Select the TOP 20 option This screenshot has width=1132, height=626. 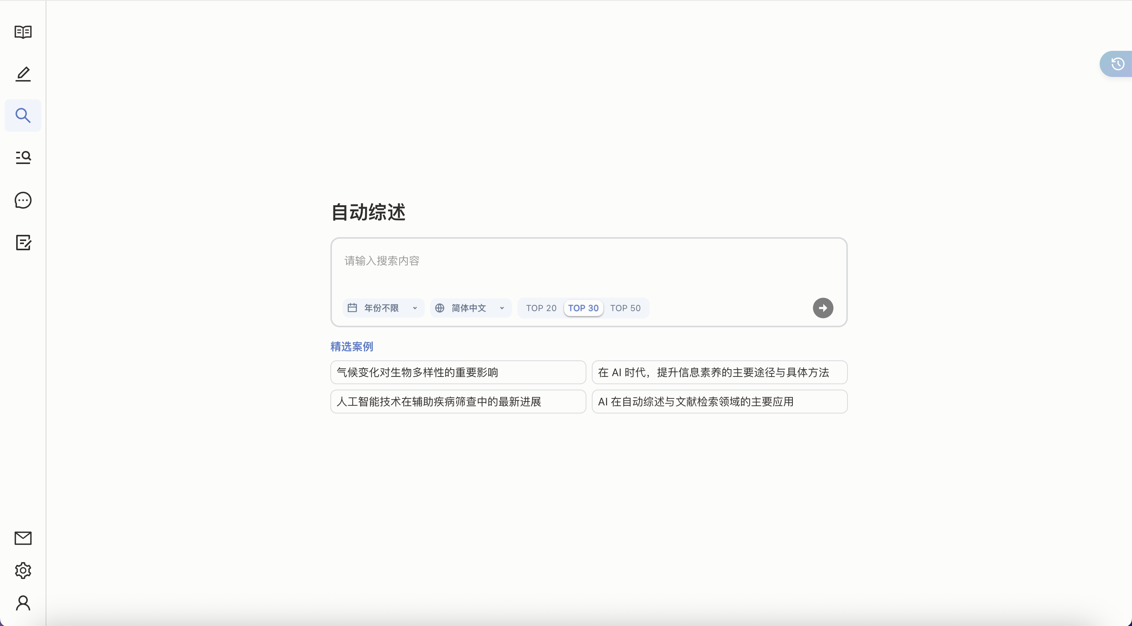pyautogui.click(x=541, y=308)
